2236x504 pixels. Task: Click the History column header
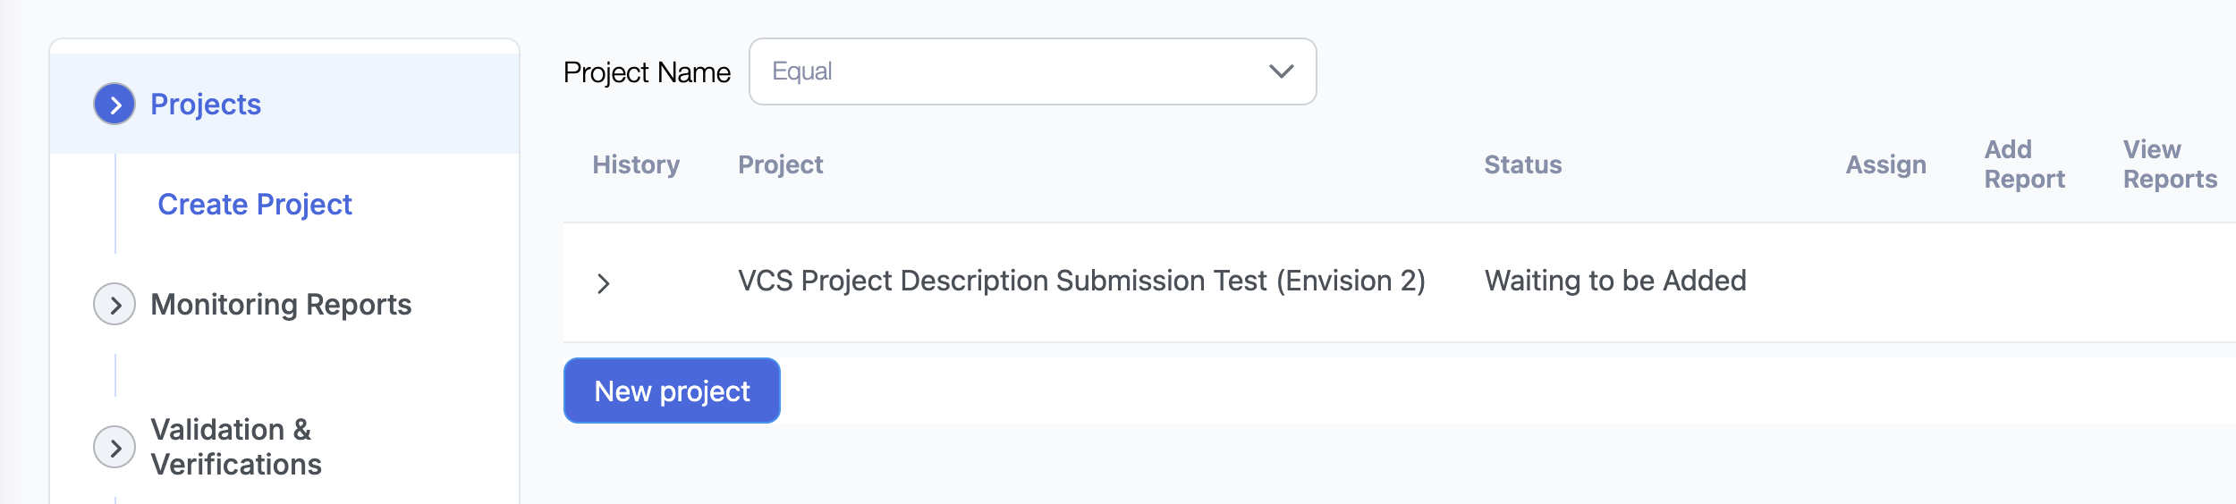point(636,164)
